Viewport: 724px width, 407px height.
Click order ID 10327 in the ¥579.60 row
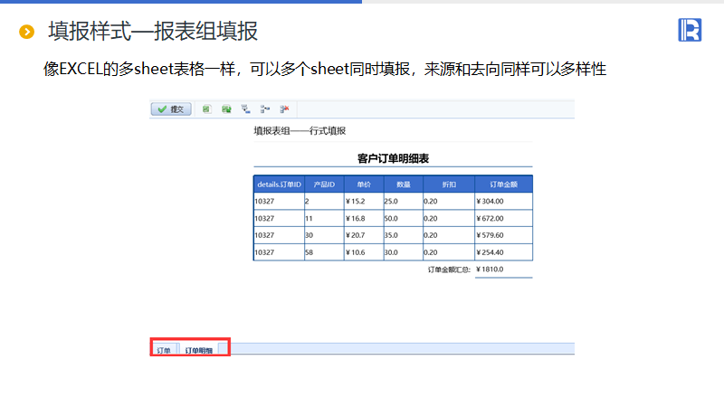pyautogui.click(x=279, y=235)
